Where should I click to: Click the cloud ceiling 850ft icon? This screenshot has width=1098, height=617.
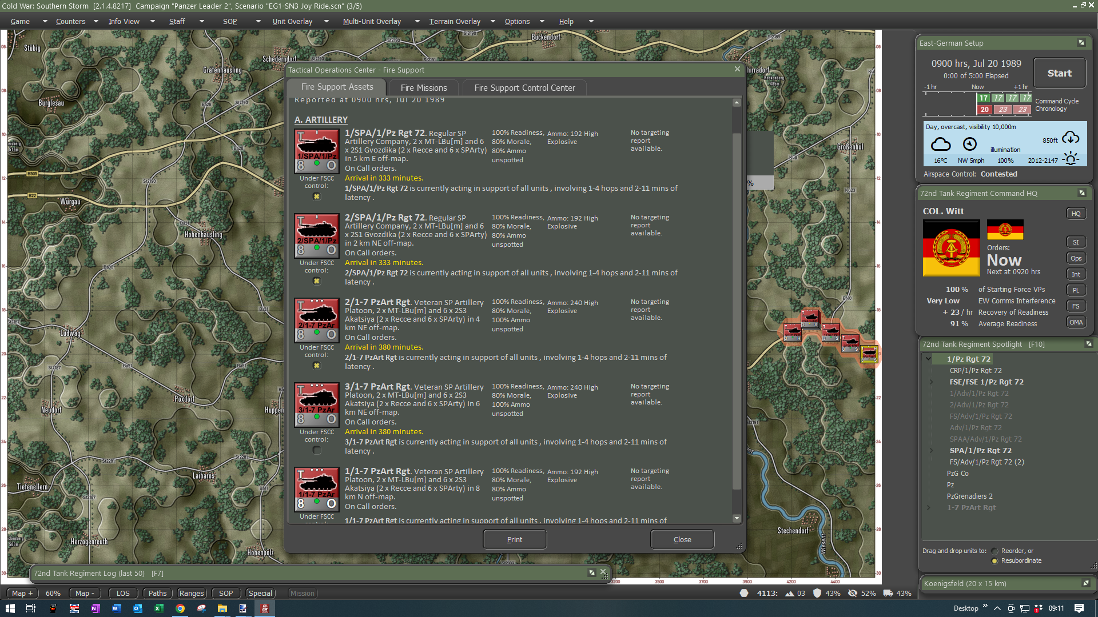pos(1071,138)
